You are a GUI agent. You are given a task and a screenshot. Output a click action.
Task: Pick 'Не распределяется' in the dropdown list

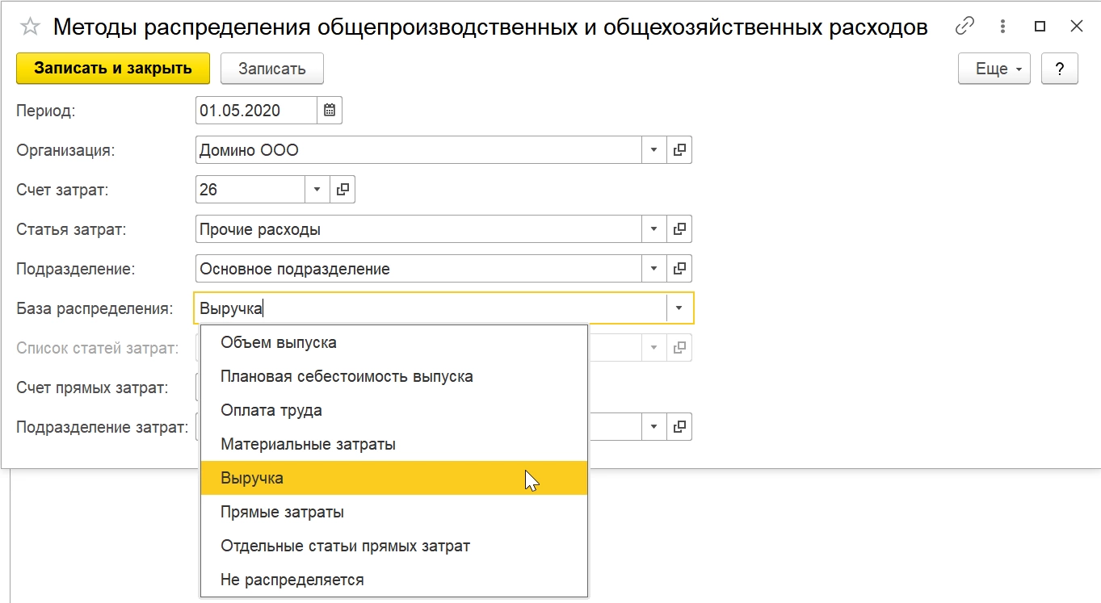pos(292,580)
